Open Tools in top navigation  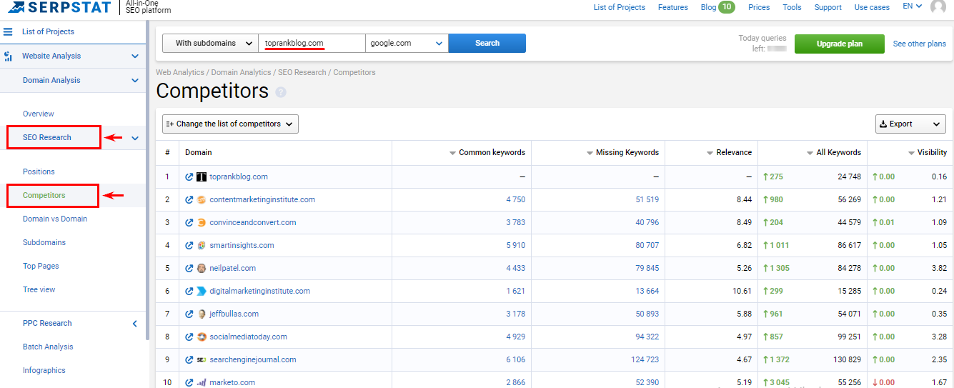792,7
